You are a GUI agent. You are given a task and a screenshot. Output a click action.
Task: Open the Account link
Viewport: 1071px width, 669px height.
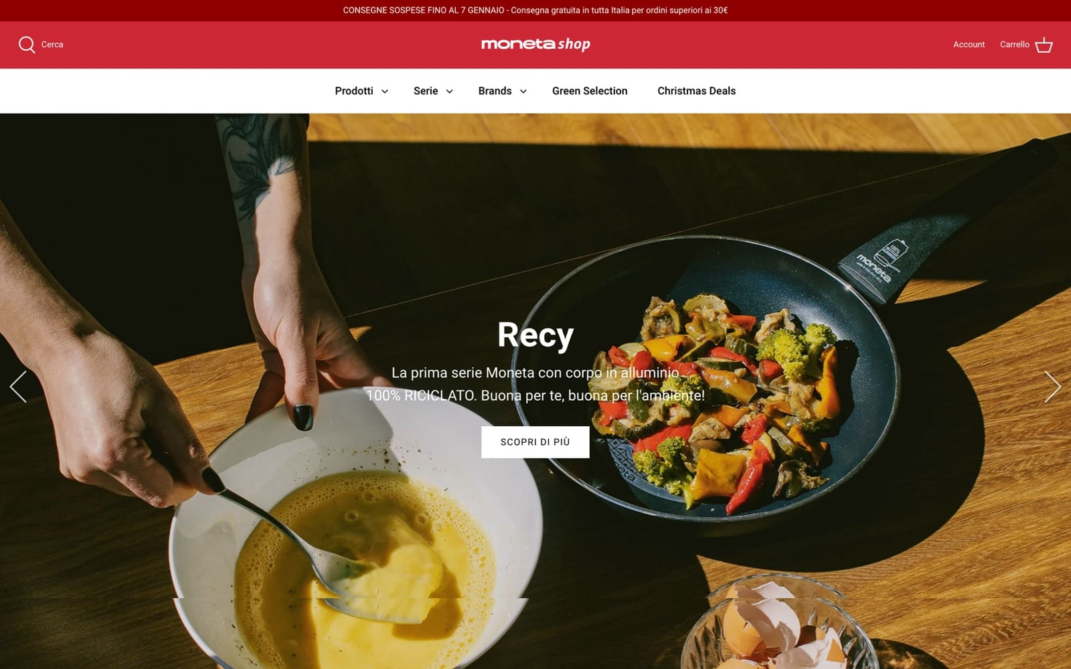click(969, 44)
